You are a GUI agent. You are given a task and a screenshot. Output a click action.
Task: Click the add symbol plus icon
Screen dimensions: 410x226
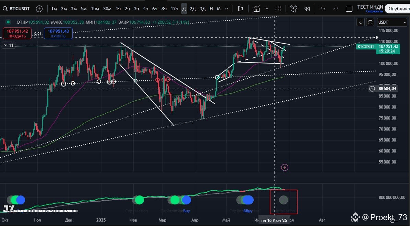click(x=39, y=9)
